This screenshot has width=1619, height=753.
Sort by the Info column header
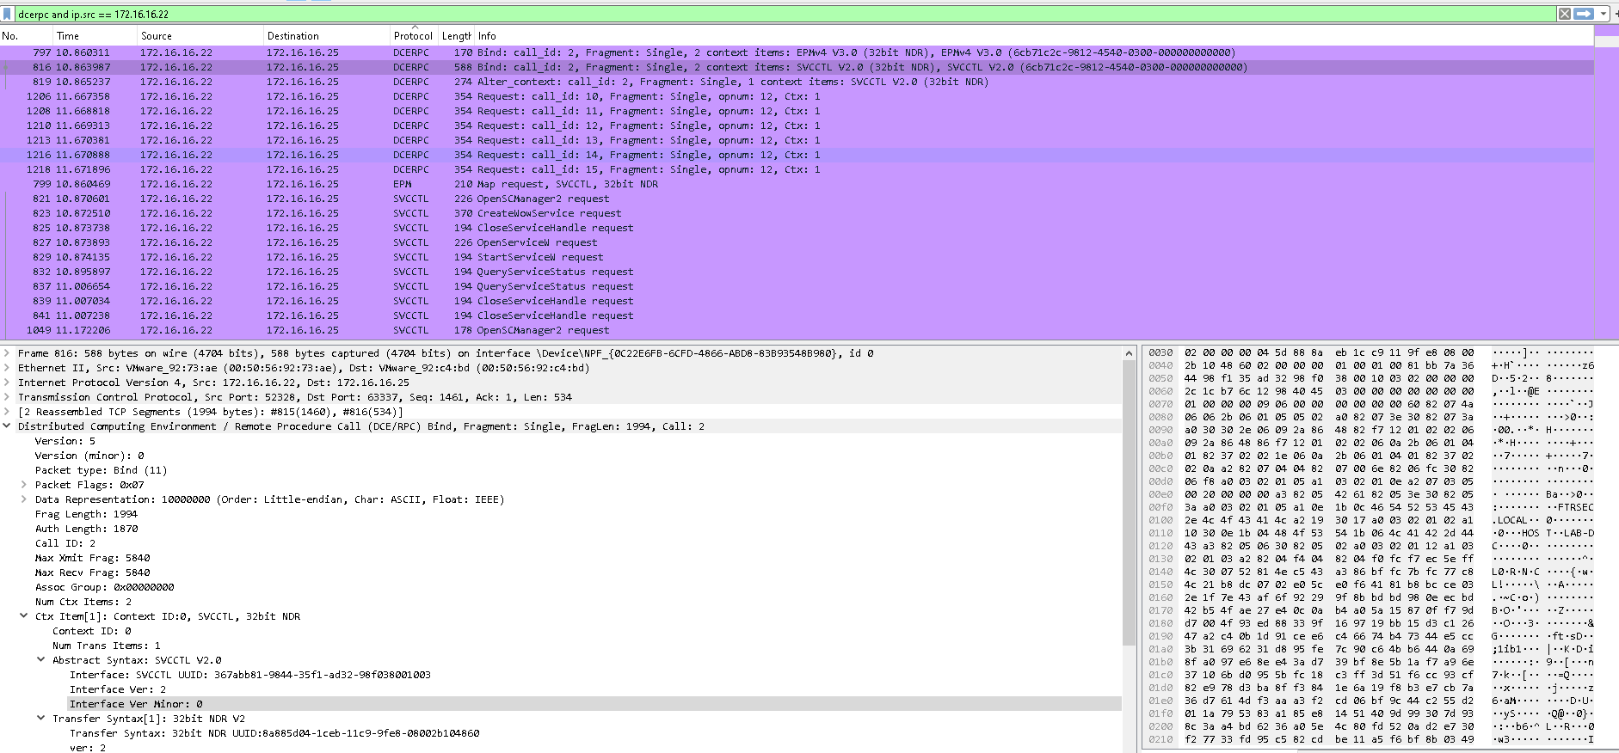1032,36
